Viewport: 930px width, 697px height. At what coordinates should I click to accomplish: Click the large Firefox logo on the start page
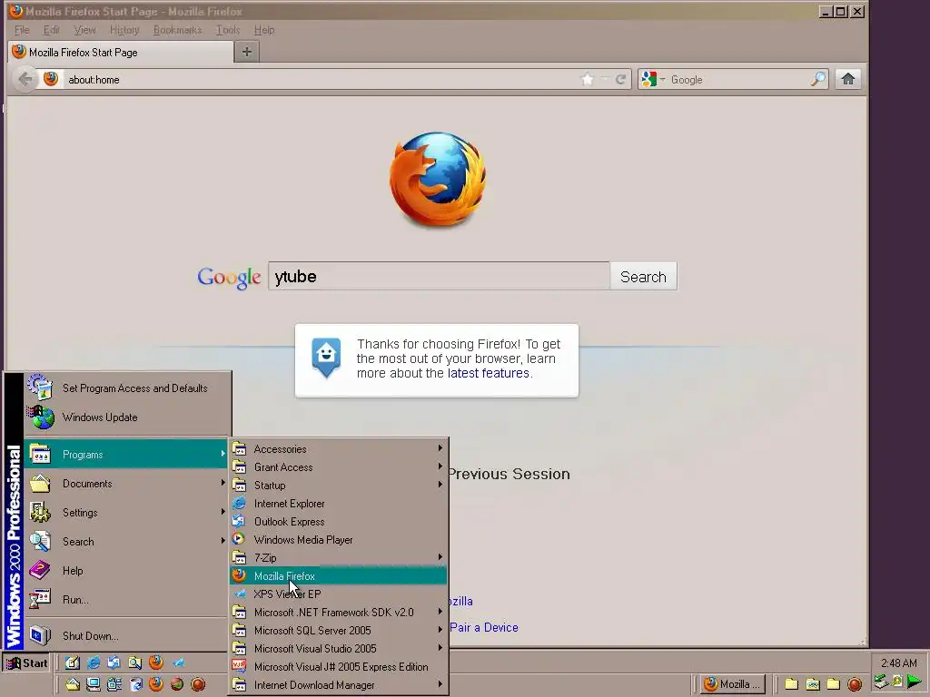coord(438,179)
